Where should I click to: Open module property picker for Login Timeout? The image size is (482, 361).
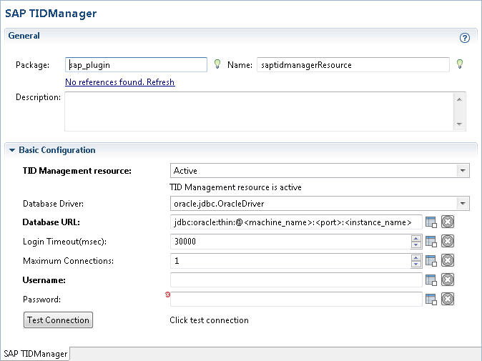point(431,242)
